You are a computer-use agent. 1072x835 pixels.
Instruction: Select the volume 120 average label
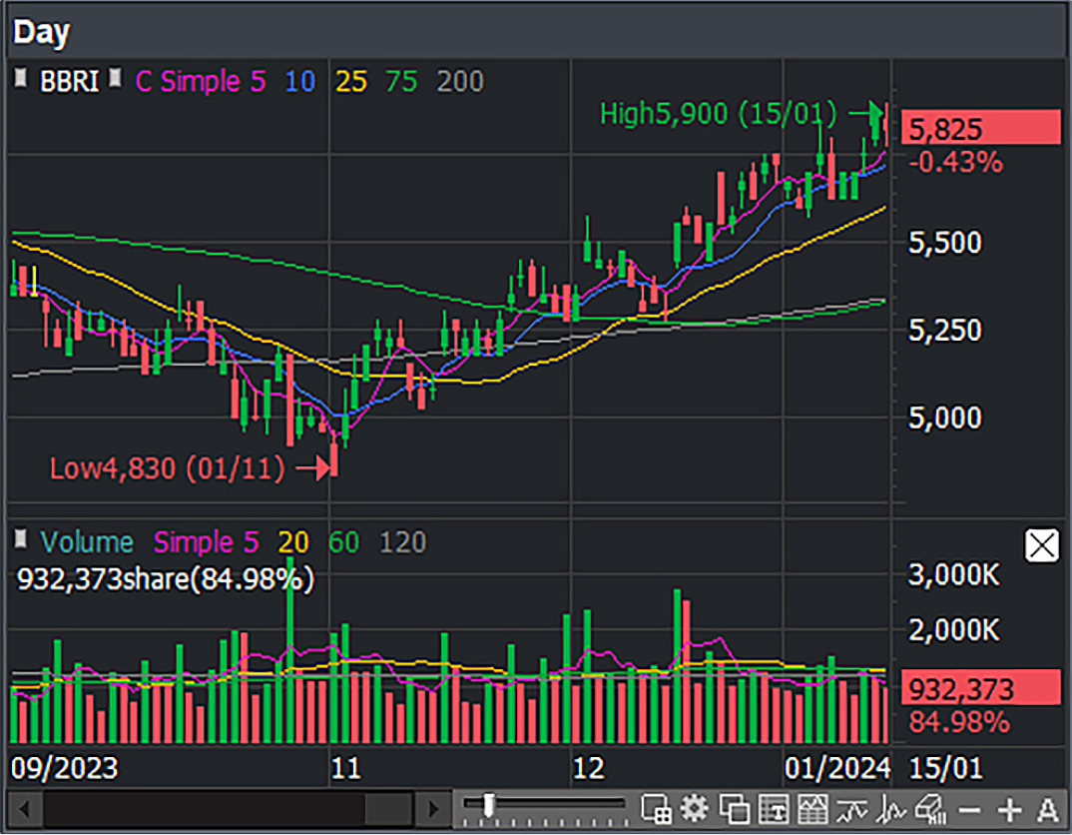tap(402, 543)
